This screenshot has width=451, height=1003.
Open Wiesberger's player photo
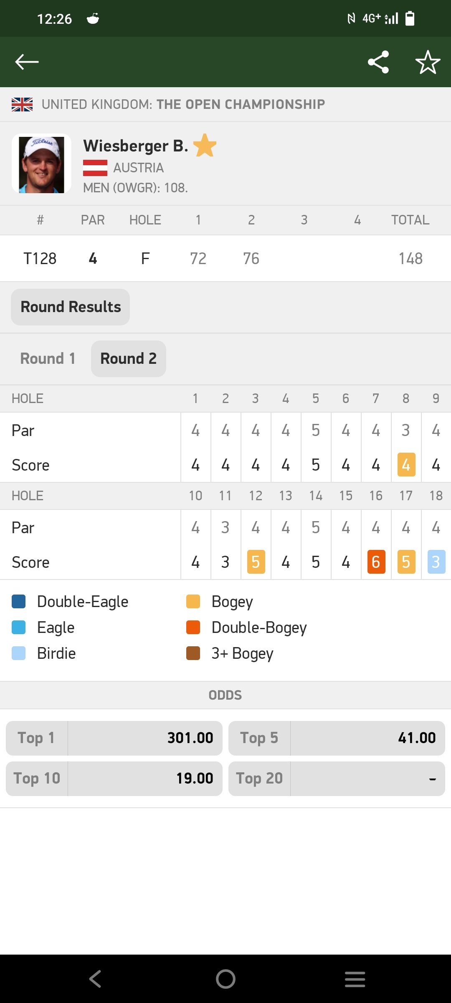tap(41, 164)
